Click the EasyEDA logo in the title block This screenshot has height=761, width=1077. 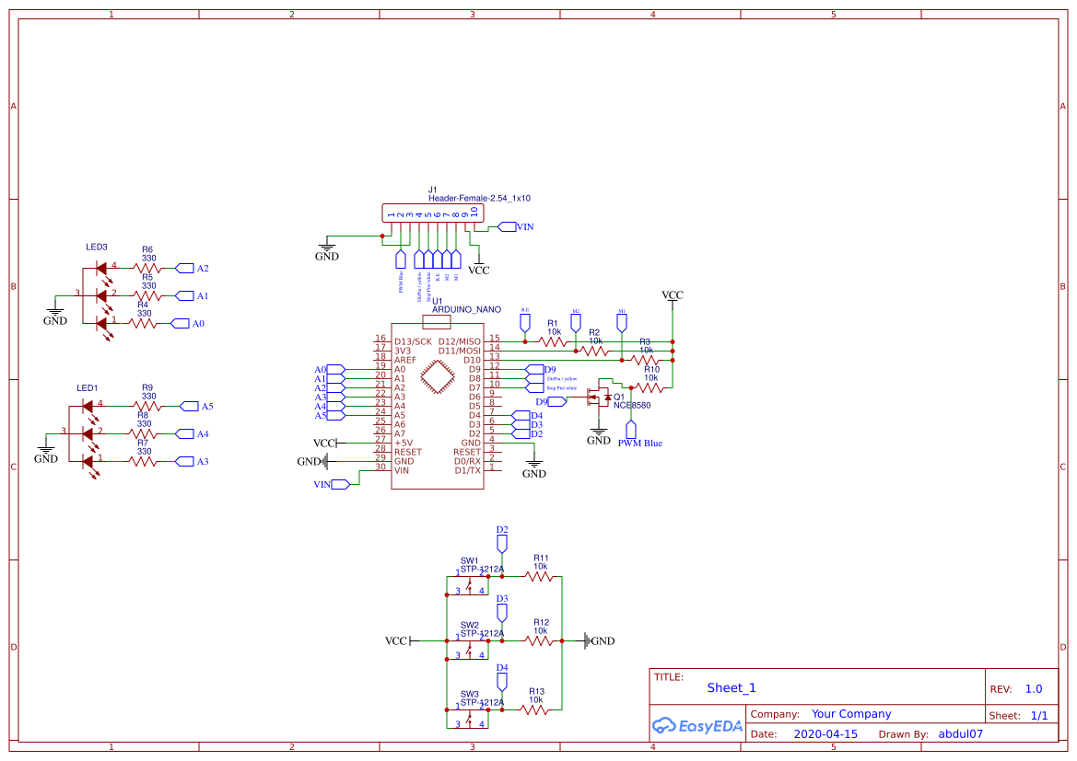(697, 725)
